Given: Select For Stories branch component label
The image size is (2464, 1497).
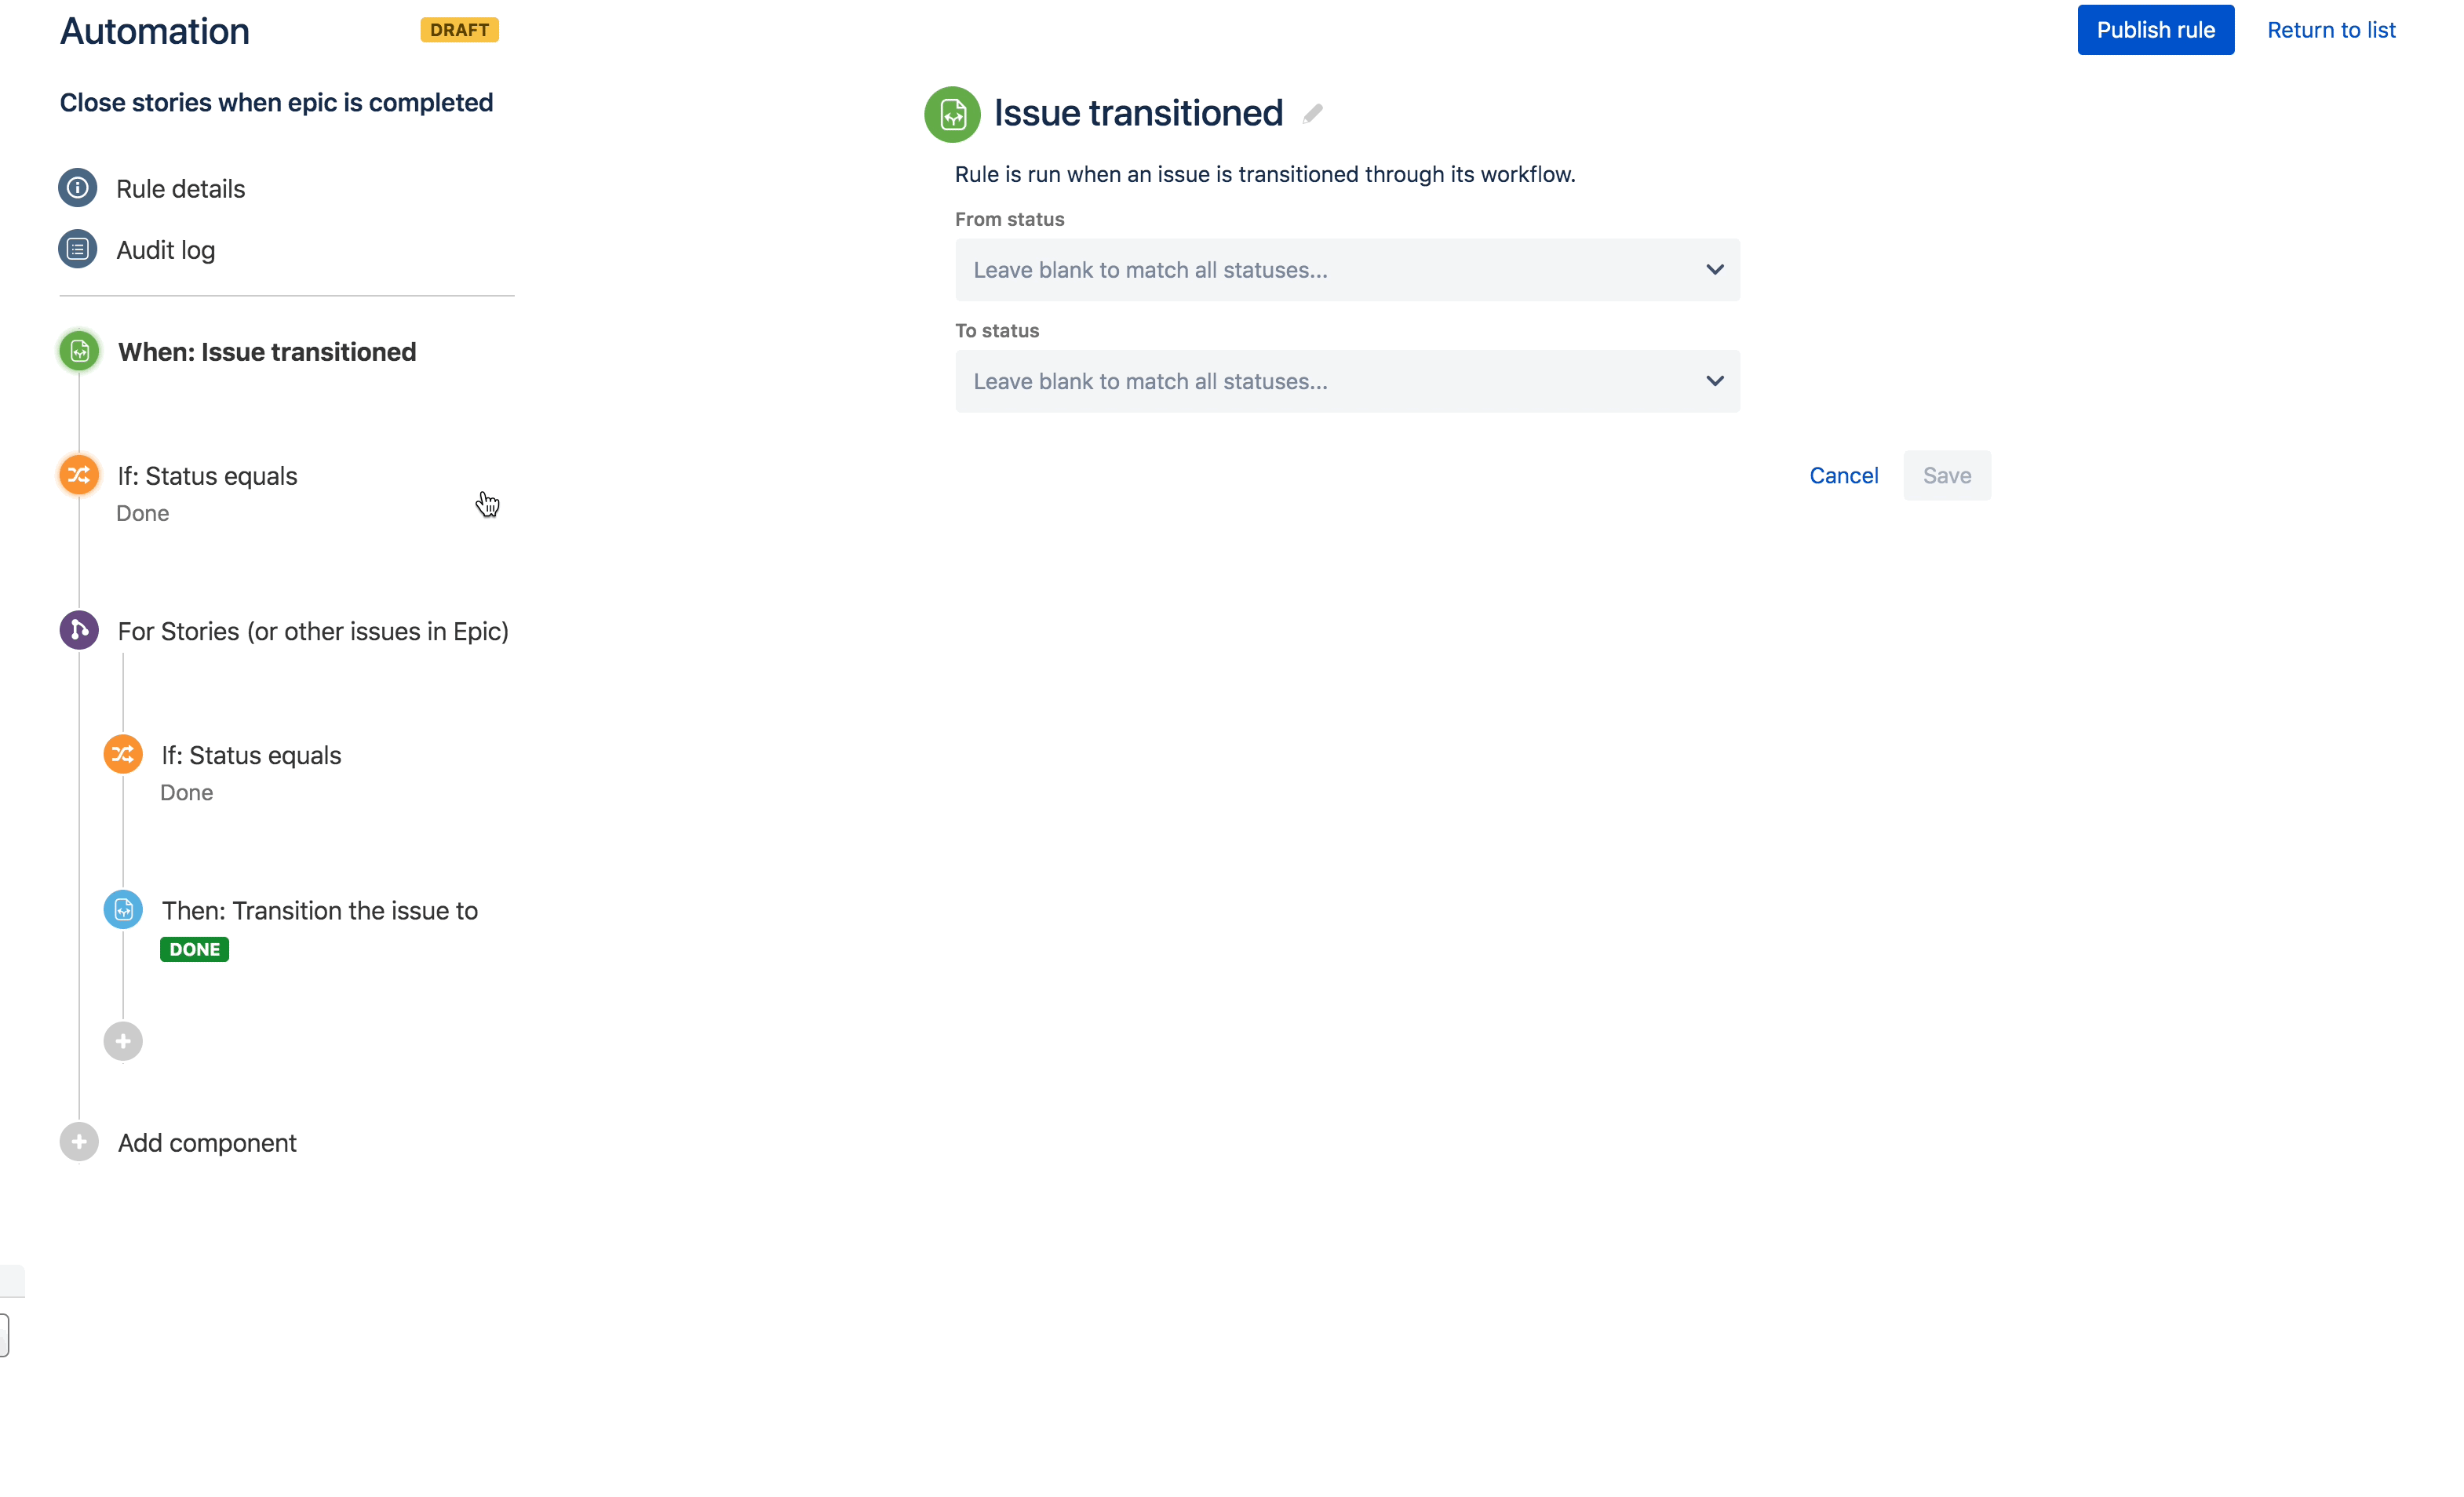Looking at the screenshot, I should (313, 631).
